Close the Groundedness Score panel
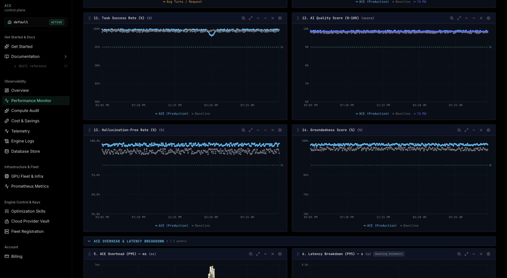Screen dimensions: 507x278 pyautogui.click(x=481, y=130)
